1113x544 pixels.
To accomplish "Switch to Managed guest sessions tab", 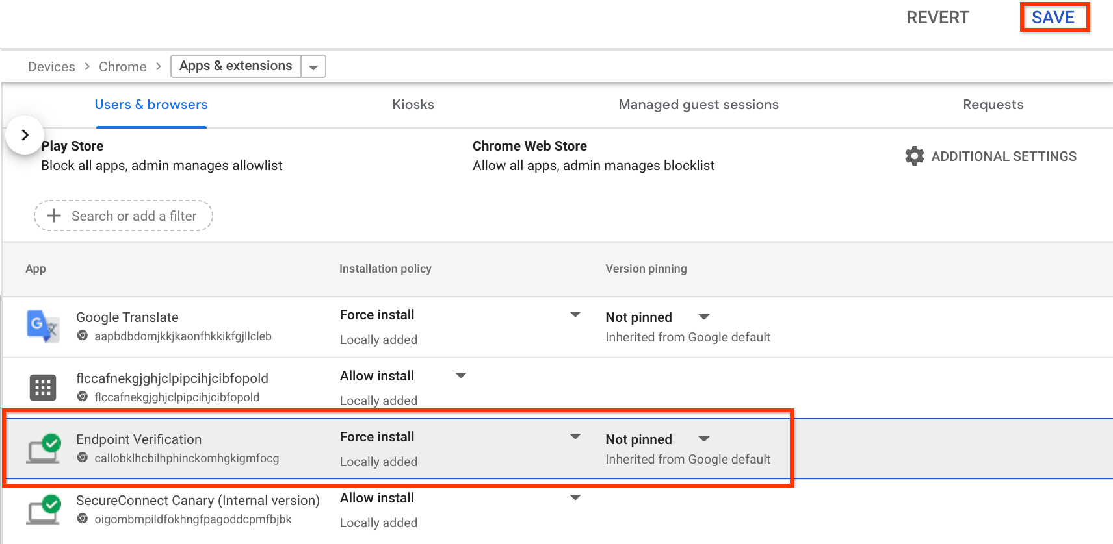I will [698, 105].
